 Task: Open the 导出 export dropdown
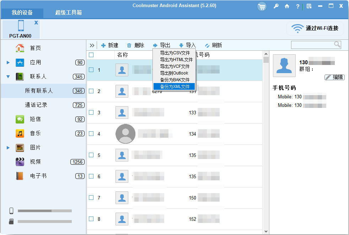click(162, 45)
